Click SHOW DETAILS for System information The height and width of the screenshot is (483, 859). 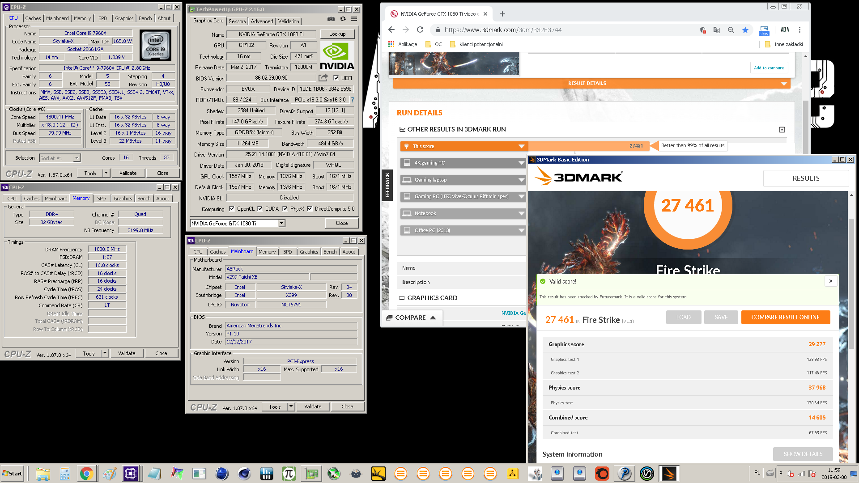coord(803,454)
